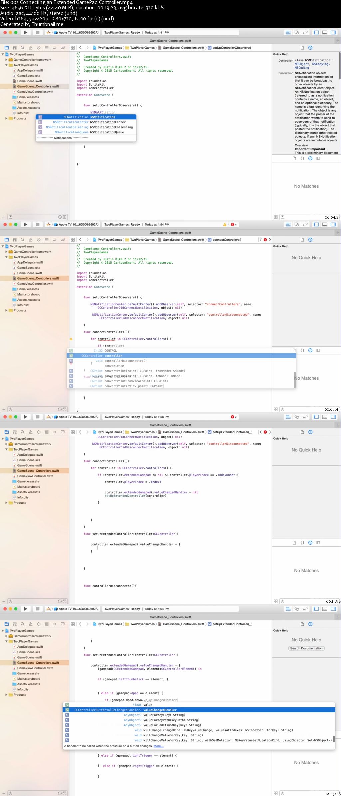Open related items menu in 4:41 PM frame
This screenshot has height=796, width=341.
tap(73, 48)
